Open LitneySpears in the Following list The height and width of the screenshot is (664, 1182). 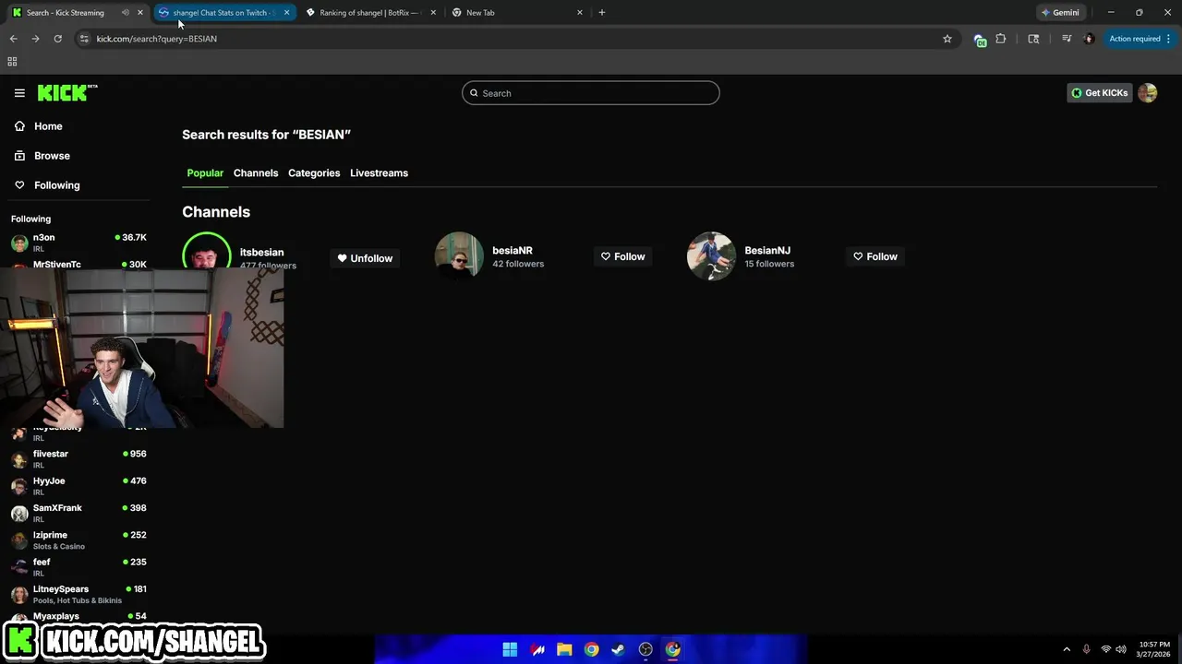pyautogui.click(x=78, y=594)
